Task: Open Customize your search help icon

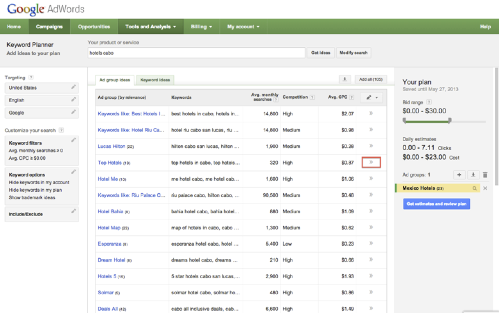Action: click(61, 130)
